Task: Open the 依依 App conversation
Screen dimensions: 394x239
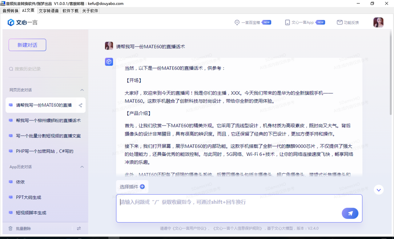Action: click(x=45, y=182)
